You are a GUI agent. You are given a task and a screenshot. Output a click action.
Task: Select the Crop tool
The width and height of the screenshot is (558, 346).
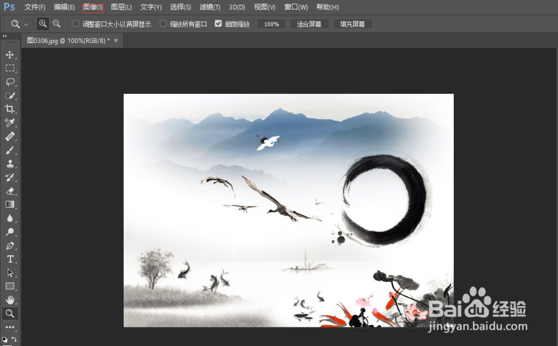tap(10, 109)
